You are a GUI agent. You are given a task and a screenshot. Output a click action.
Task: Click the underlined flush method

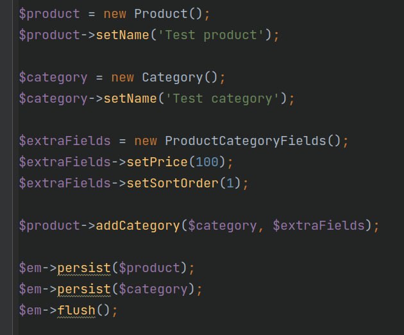[76, 311]
